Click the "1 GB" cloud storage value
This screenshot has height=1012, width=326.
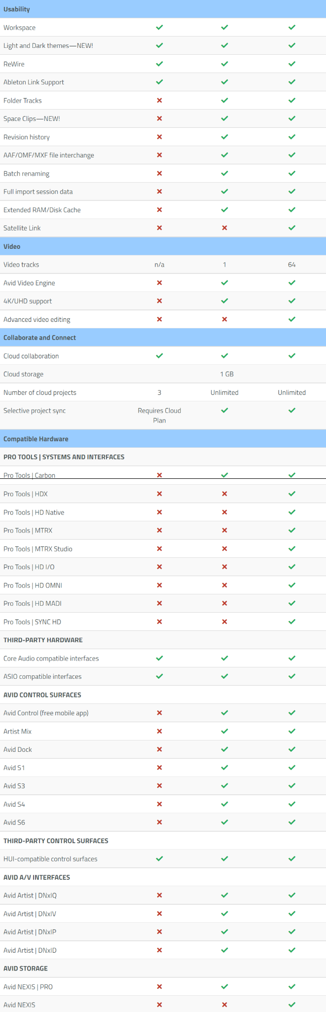[227, 374]
